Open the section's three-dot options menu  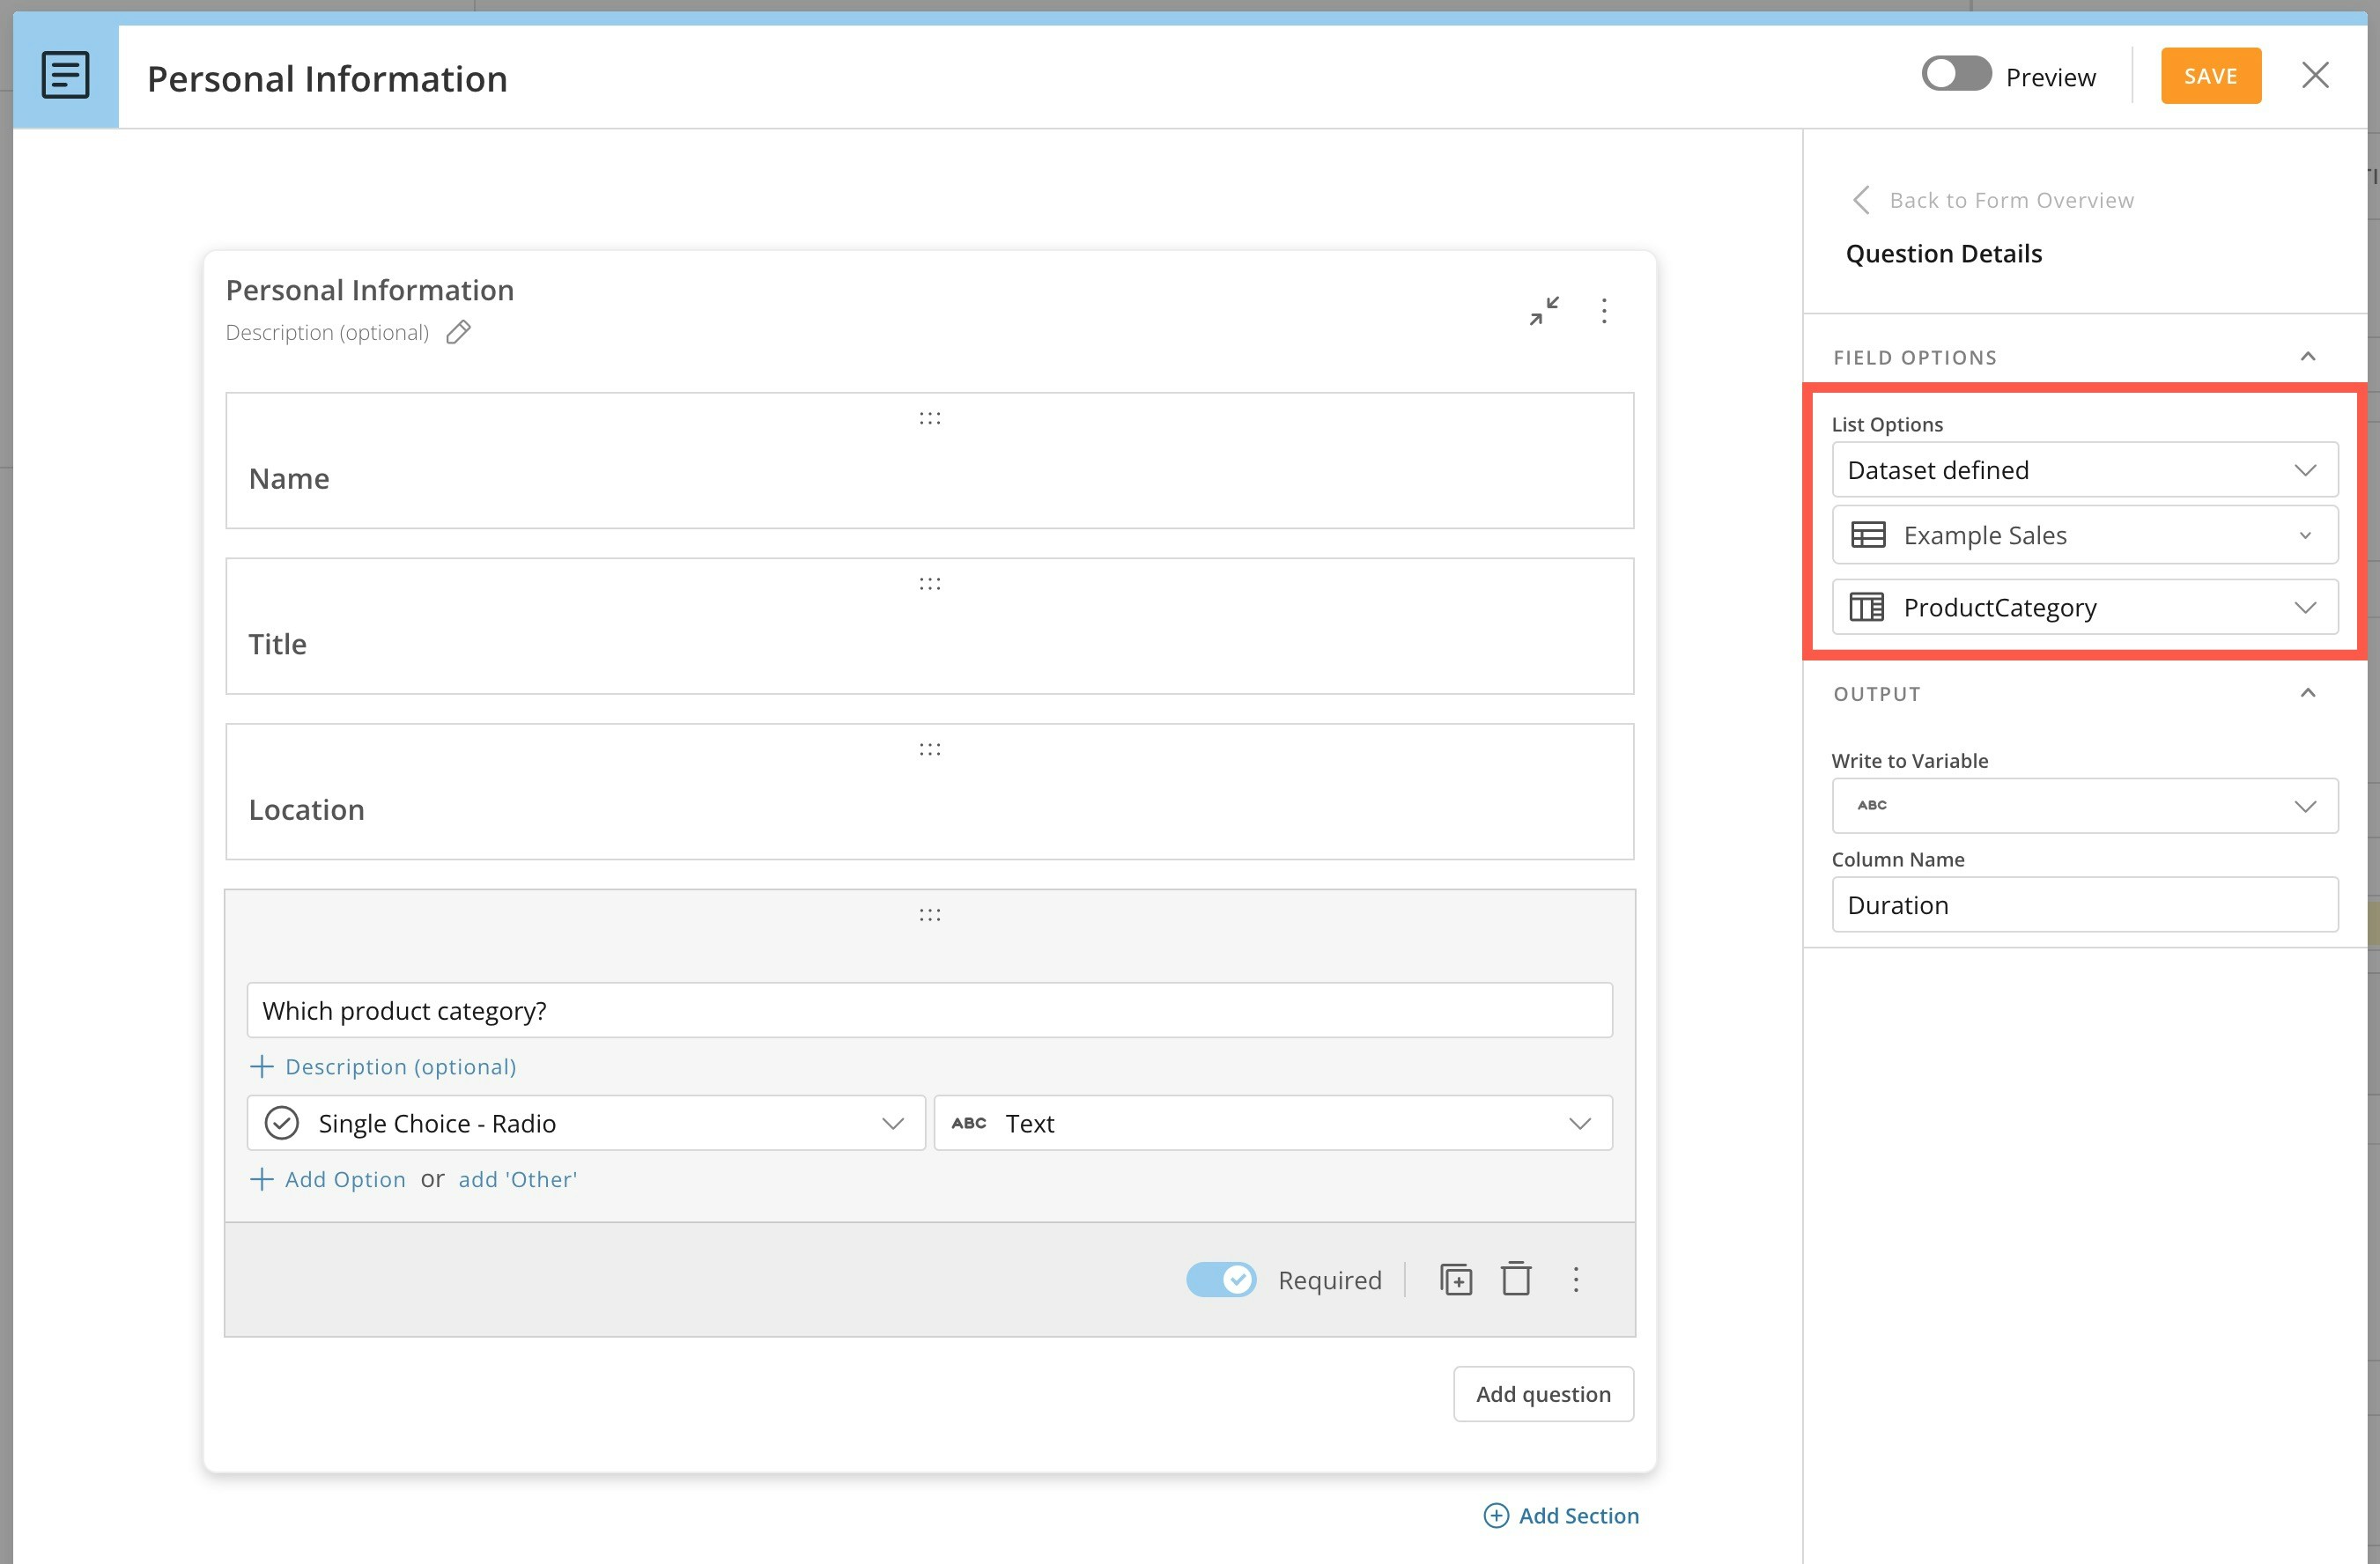click(x=1604, y=311)
